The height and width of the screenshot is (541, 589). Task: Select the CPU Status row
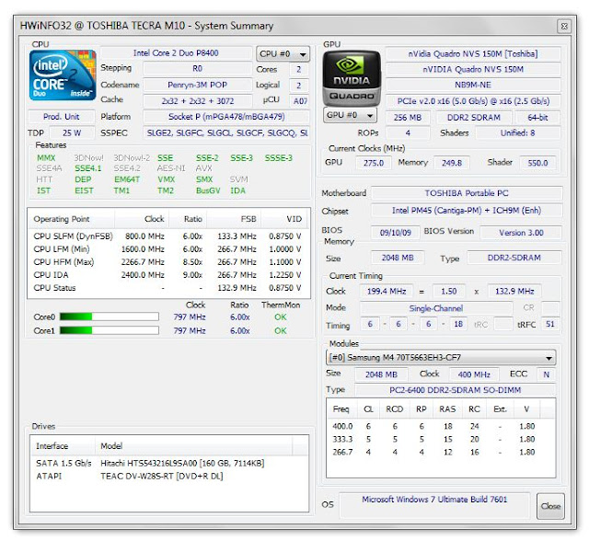point(168,288)
